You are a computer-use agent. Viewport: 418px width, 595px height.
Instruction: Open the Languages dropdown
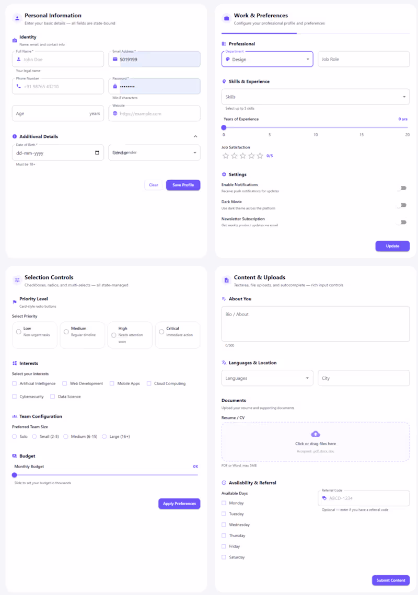coord(267,378)
